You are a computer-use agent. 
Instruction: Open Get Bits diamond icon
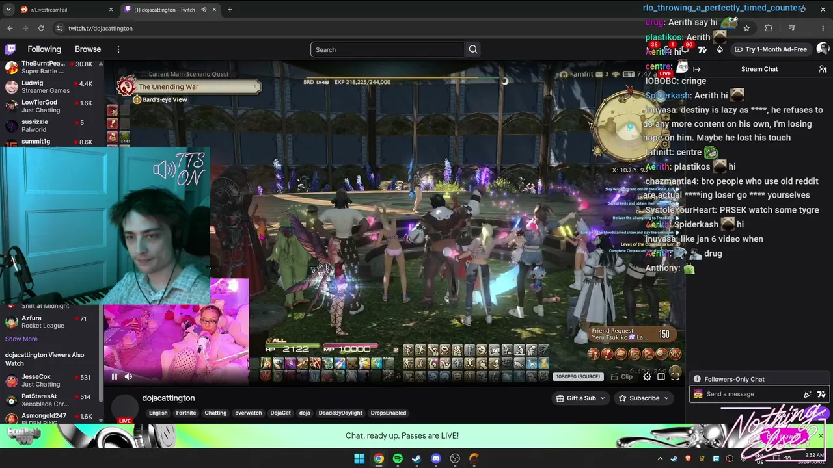pos(720,49)
